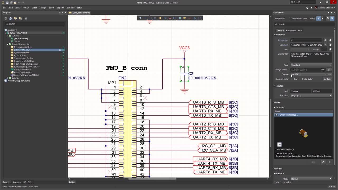Screen dimensions: 338x190
Task: Expand the Links section
Action: [277, 103]
